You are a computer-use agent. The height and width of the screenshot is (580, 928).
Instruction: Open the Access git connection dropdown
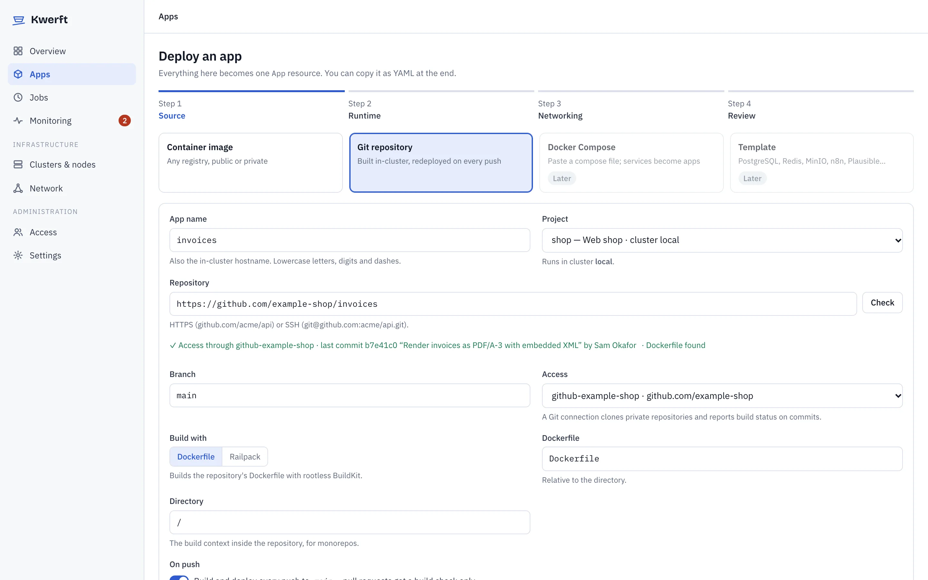pos(722,395)
